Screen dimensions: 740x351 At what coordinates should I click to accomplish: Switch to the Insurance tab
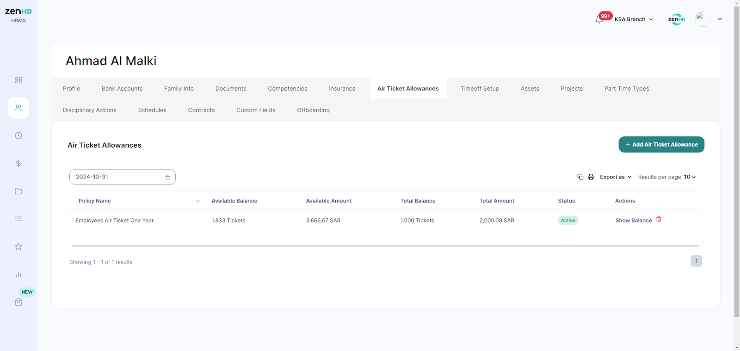click(342, 88)
